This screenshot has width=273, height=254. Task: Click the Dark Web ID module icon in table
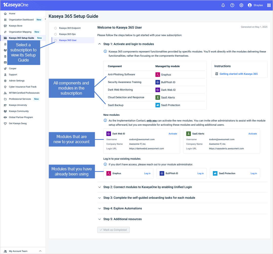pyautogui.click(x=158, y=90)
